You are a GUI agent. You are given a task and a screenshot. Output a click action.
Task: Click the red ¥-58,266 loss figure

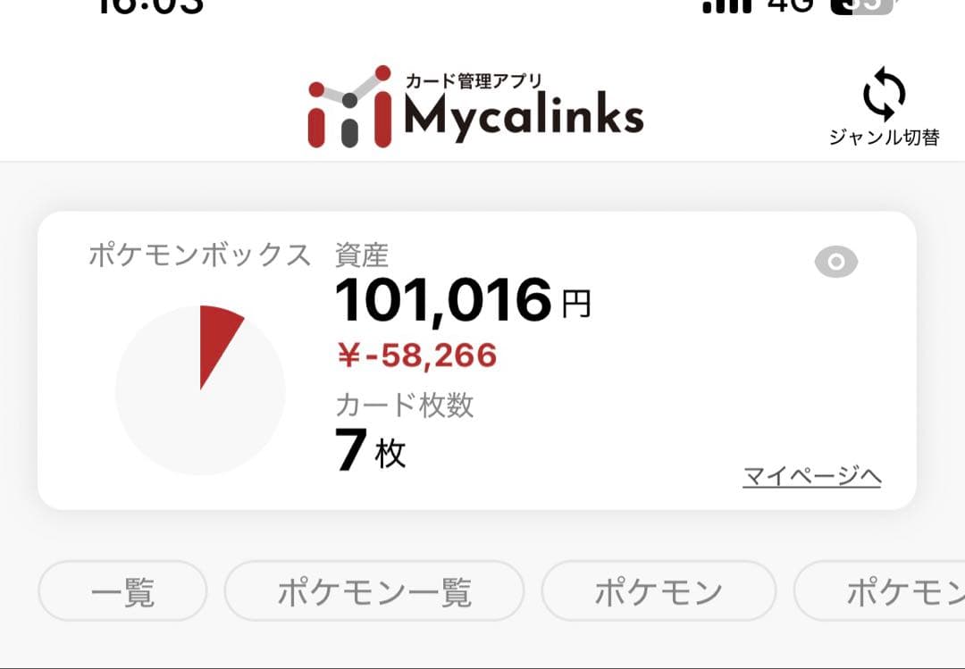point(416,355)
